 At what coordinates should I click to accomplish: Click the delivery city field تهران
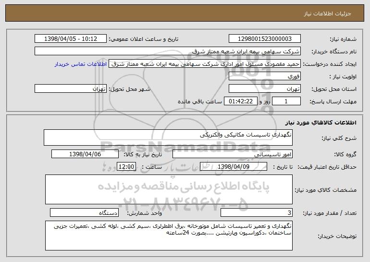71,89
